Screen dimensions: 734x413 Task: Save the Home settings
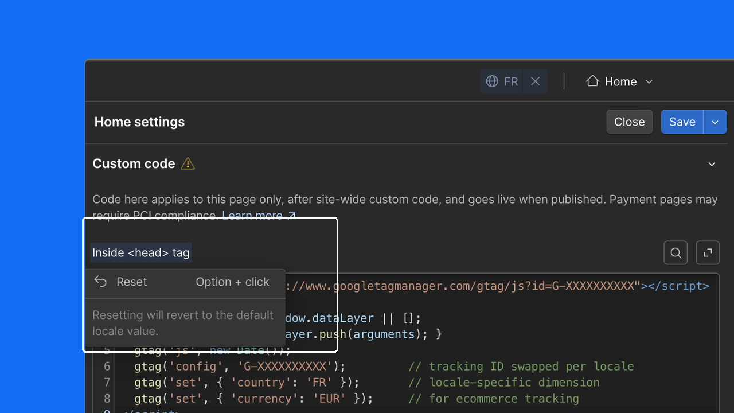coord(682,122)
